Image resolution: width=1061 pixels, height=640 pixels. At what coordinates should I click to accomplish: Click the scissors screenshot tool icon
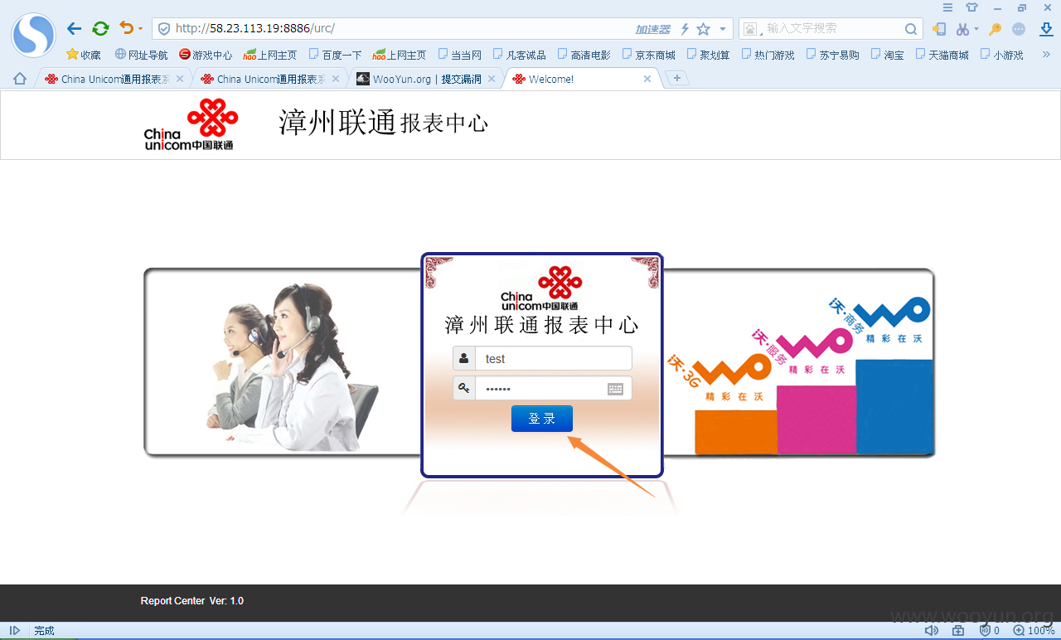tap(962, 29)
